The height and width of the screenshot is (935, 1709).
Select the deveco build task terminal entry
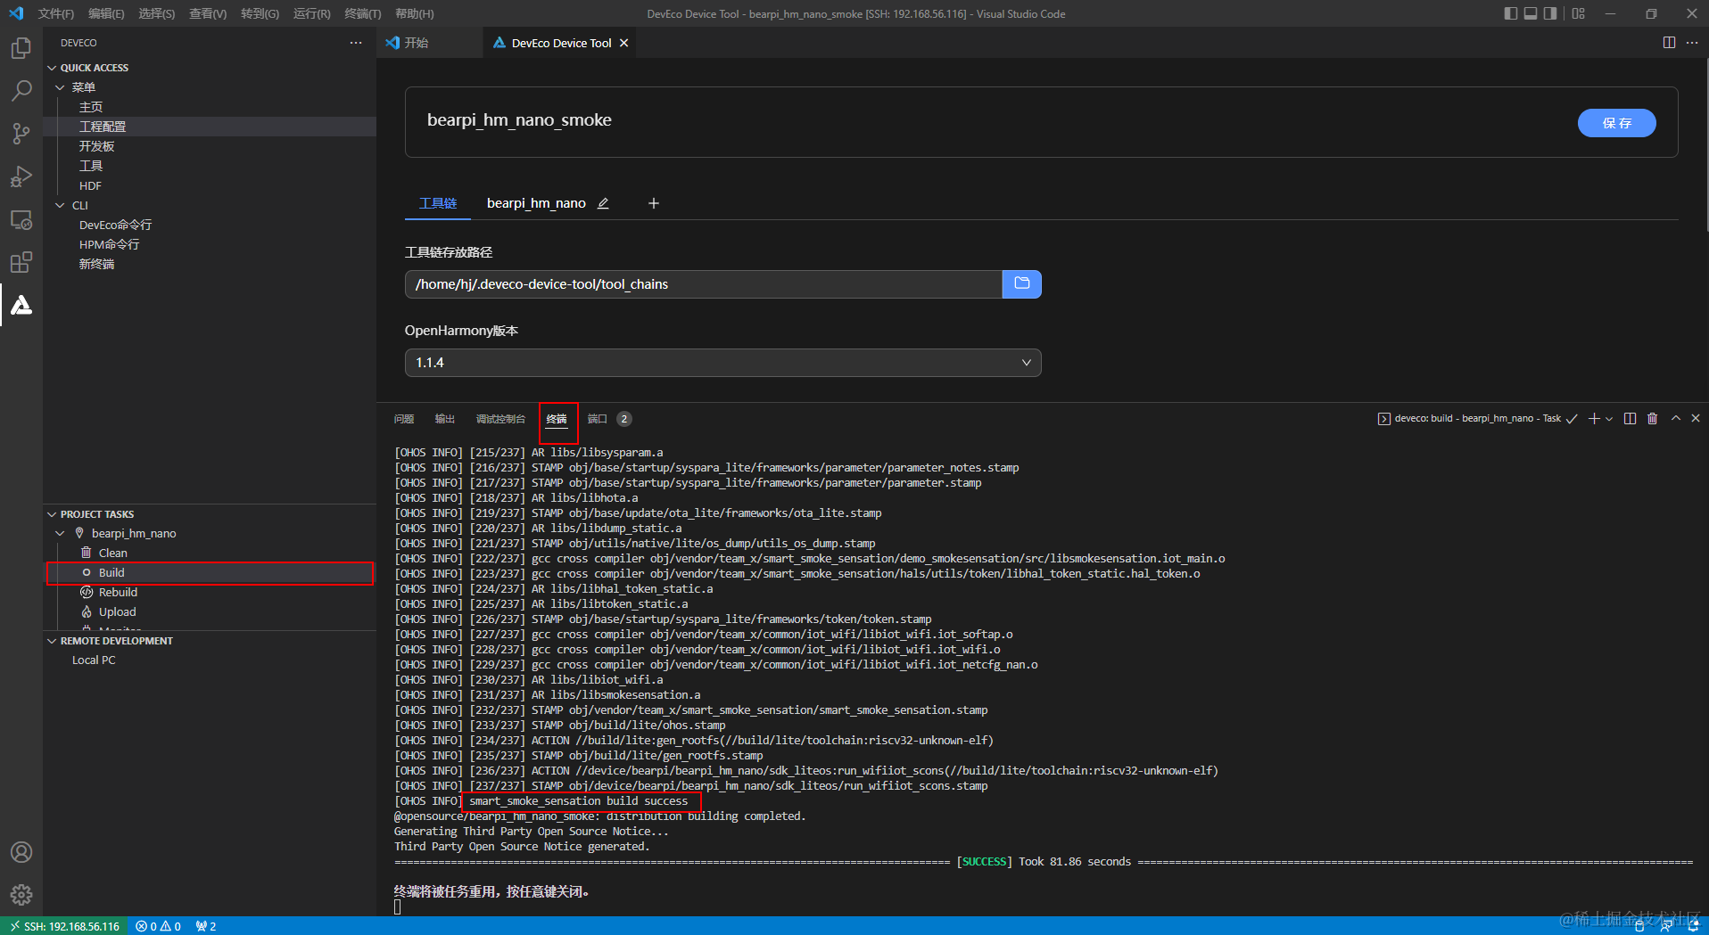[1476, 418]
